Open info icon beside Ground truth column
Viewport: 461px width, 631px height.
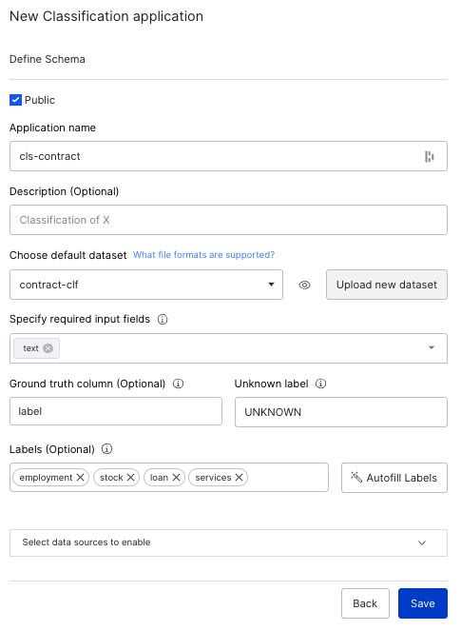tap(178, 384)
